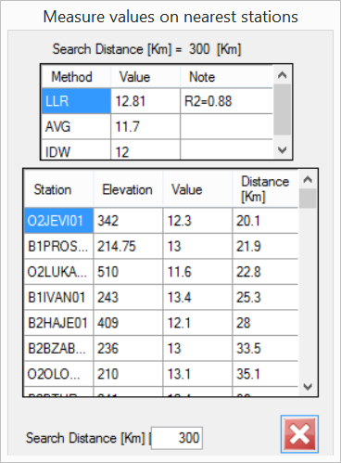
Task: Click stations table scroll up arrow
Action: tap(308, 179)
